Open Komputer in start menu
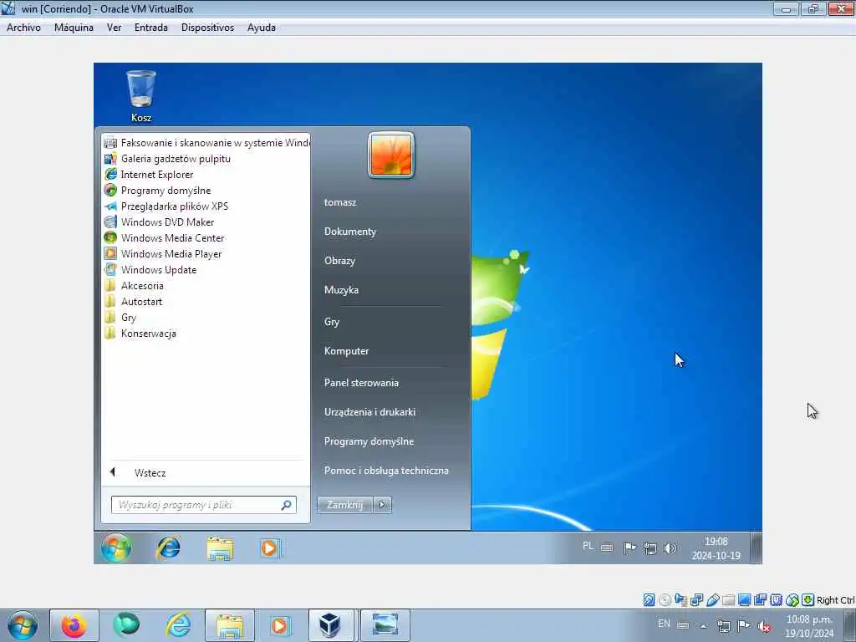This screenshot has width=856, height=642. [347, 351]
